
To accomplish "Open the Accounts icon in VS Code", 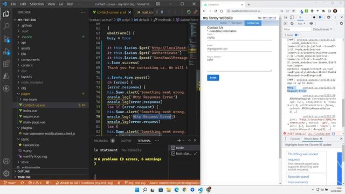I will 6,161.
